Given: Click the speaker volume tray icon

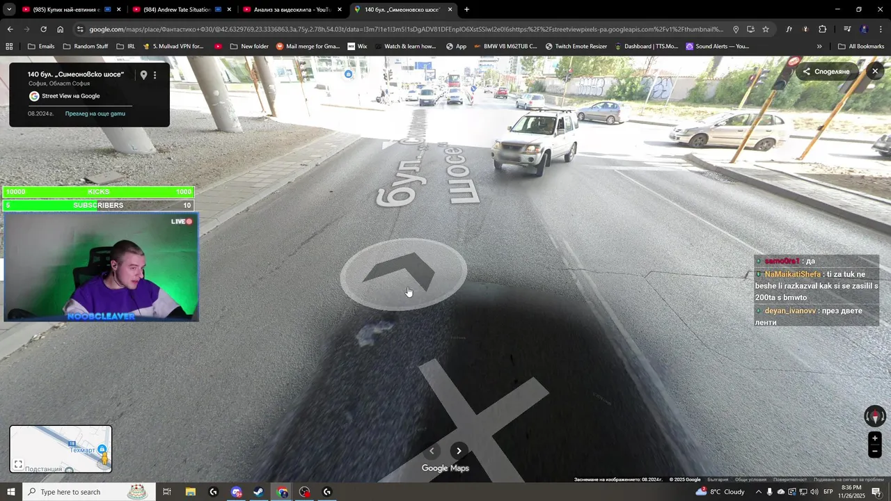Looking at the screenshot, I should click(814, 492).
